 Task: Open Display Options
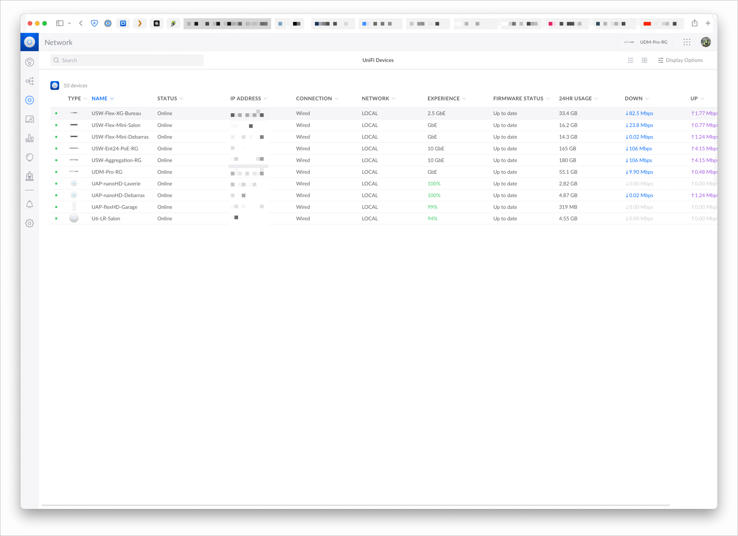(680, 60)
